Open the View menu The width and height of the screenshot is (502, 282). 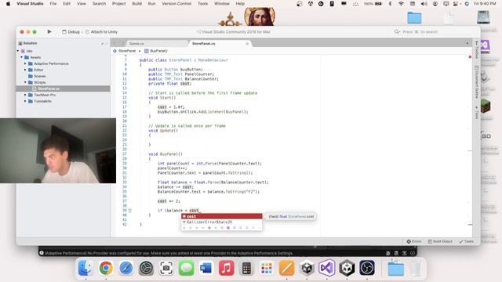click(x=82, y=3)
